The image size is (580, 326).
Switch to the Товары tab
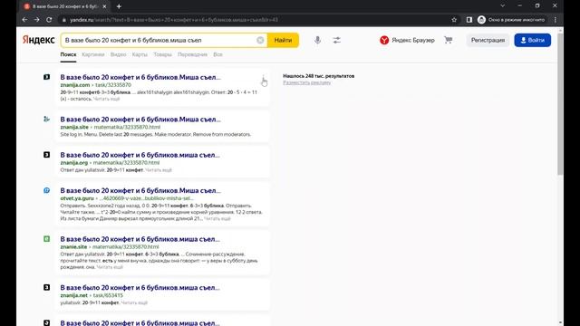[x=163, y=54]
